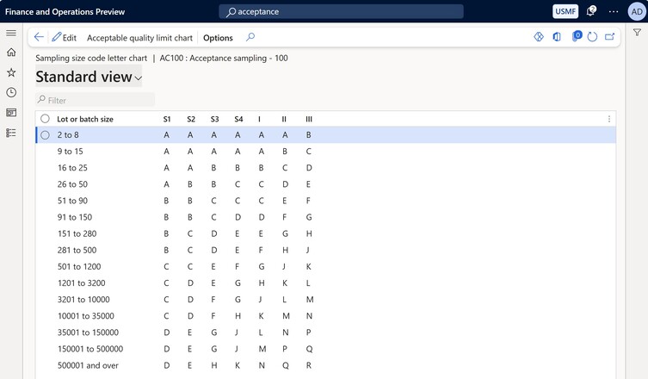Open notifications bell in top bar
The width and height of the screenshot is (648, 379).
591,10
